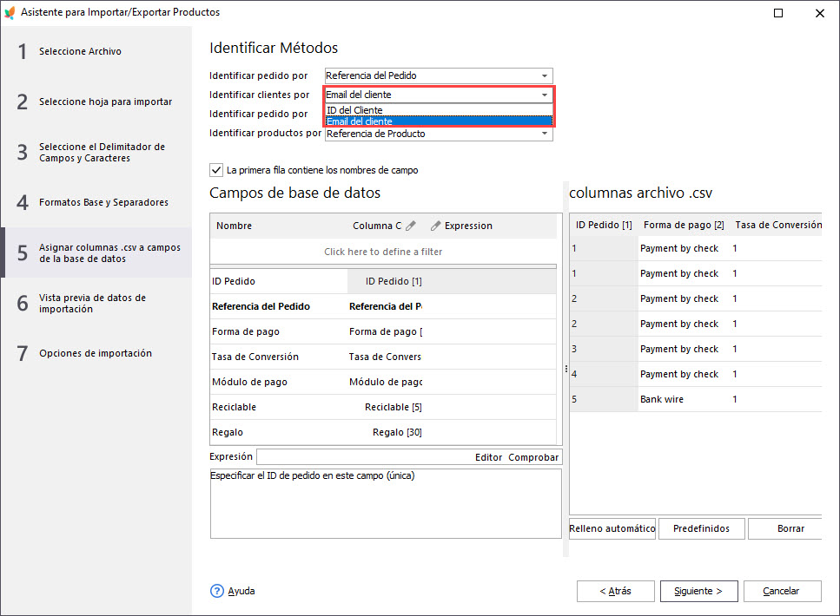This screenshot has width=840, height=616.
Task: Click the ID Pedido [1] csv column header
Action: click(x=604, y=226)
